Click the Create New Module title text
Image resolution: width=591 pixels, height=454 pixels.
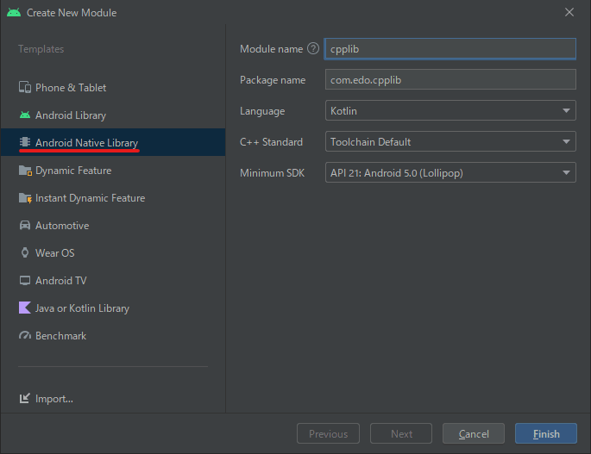pos(72,13)
